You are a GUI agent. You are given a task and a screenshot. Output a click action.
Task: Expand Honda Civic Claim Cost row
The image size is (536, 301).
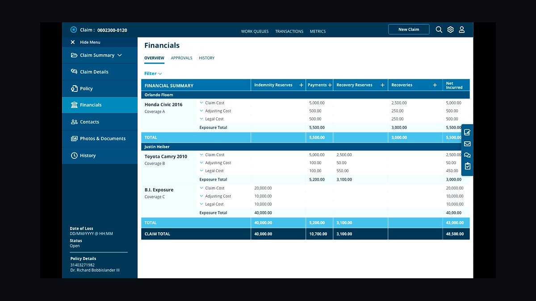coord(201,103)
